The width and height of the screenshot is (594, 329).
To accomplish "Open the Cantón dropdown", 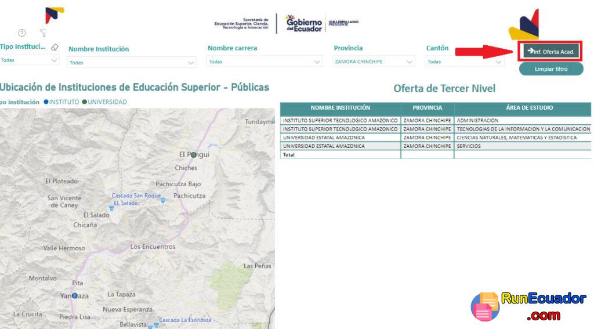I will tap(465, 62).
